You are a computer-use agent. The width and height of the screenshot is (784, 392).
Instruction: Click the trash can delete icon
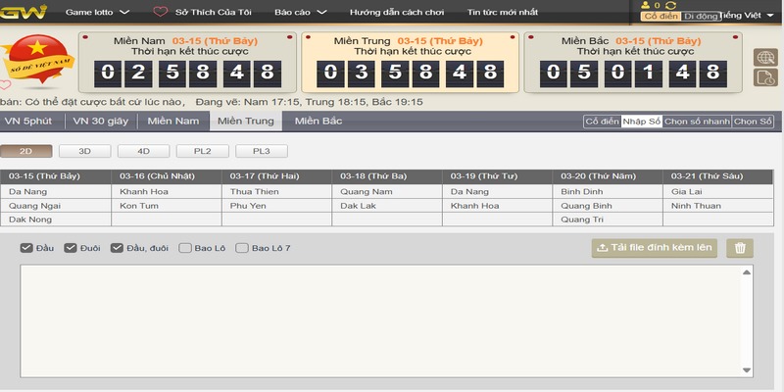pyautogui.click(x=740, y=249)
